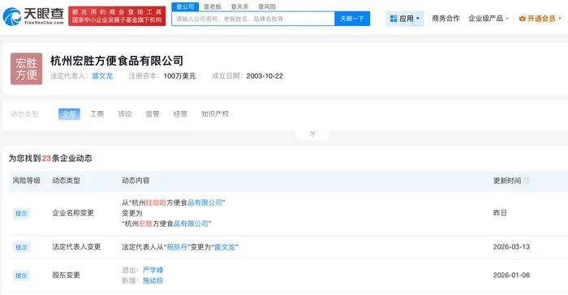This screenshot has width=568, height=295.
Task: Click 提示 tag in 股东变更 row
Action: (21, 276)
